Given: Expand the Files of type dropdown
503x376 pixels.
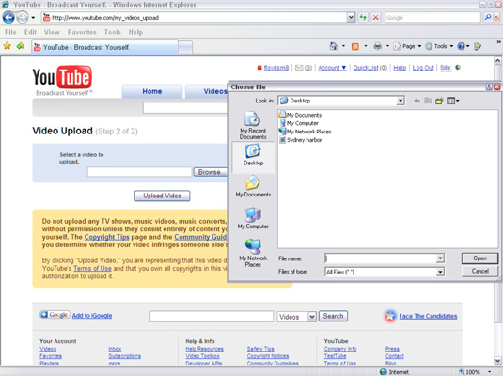Looking at the screenshot, I should click(x=440, y=272).
